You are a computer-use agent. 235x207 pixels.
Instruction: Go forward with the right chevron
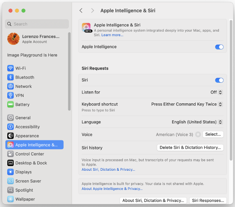coord(92,11)
